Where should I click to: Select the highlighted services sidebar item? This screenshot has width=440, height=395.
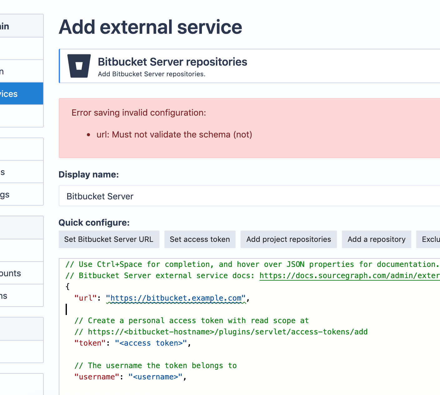[x=22, y=94]
